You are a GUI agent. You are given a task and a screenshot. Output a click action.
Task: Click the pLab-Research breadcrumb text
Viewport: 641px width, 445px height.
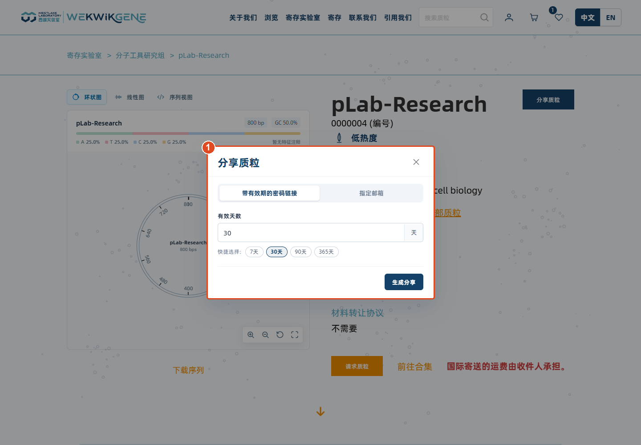click(204, 55)
